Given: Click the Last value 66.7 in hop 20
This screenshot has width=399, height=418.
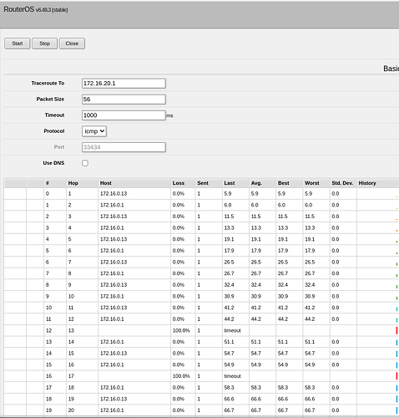Looking at the screenshot, I should tap(229, 410).
